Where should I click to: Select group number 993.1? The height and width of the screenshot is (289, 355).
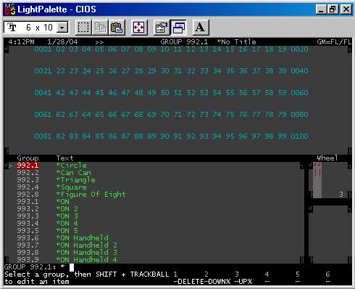28,202
